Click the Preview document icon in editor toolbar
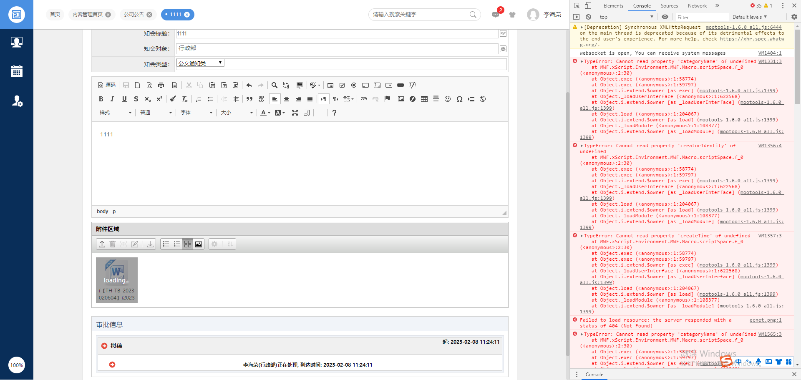 click(149, 85)
